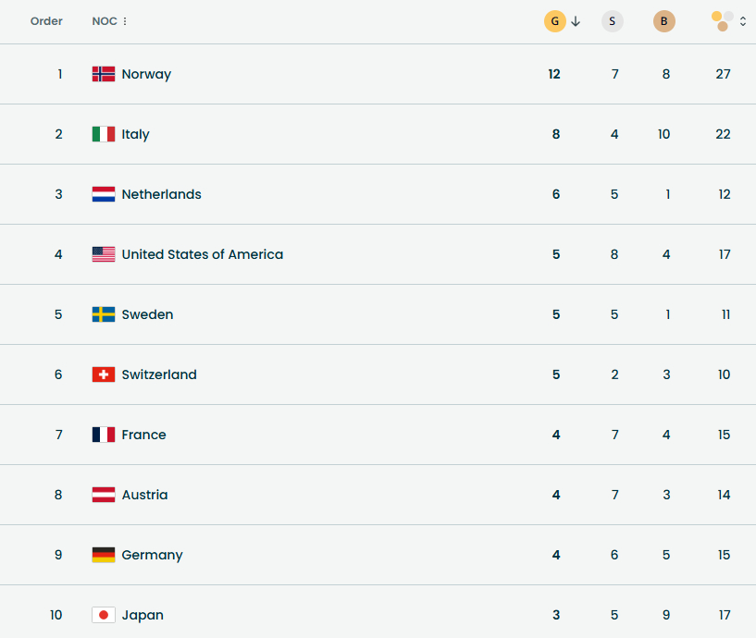Viewport: 756px width, 638px height.
Task: Click the Sweden flag icon
Action: click(104, 314)
